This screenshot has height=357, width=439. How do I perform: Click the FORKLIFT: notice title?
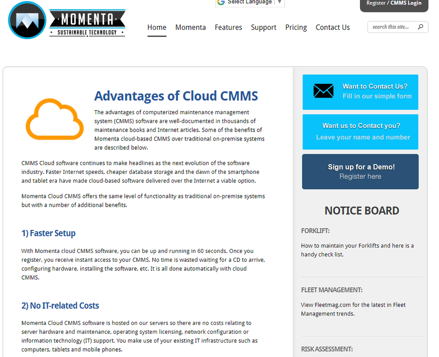pyautogui.click(x=315, y=231)
